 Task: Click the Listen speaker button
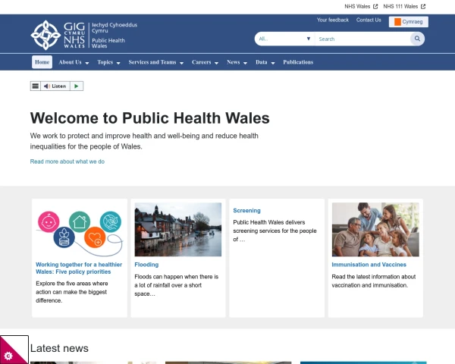[55, 86]
